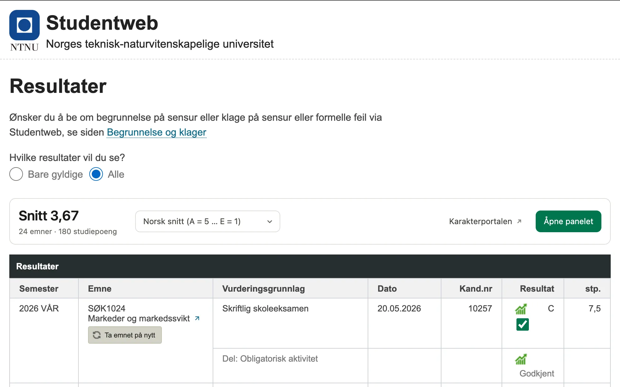
Task: Click the Ta emnet på nytt button
Action: [x=125, y=335]
